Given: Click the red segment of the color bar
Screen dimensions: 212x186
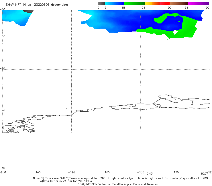Looking at the screenshot, I should click(x=165, y=3).
